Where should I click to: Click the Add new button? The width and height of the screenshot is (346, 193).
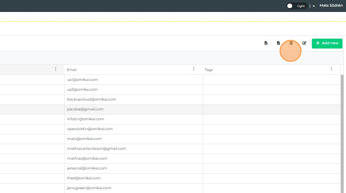[x=327, y=43]
